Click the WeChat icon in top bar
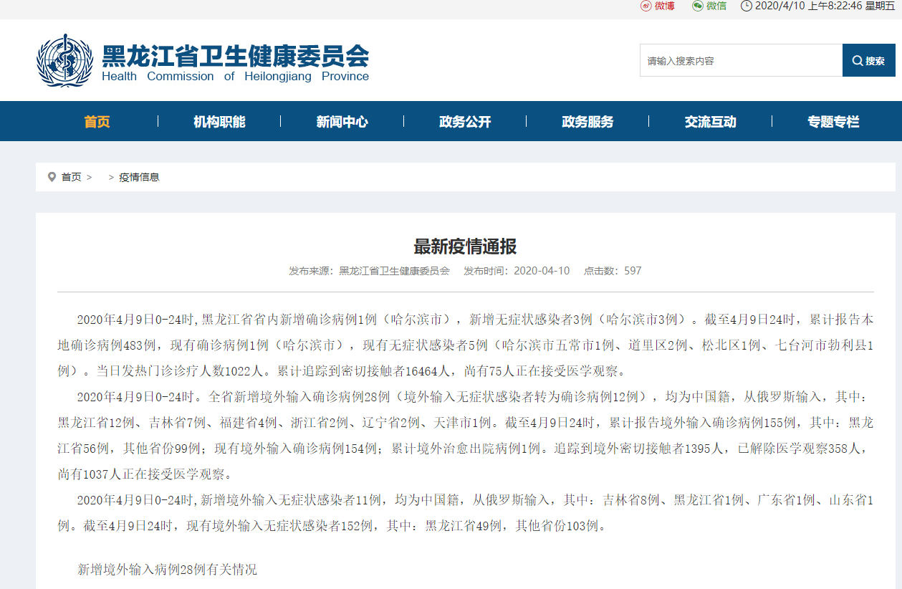Image resolution: width=902 pixels, height=589 pixels. pos(697,6)
